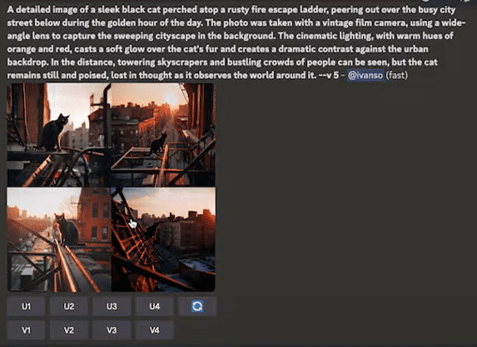This screenshot has height=347, width=477.
Task: Upscale the fourth image using U4
Action: point(155,306)
